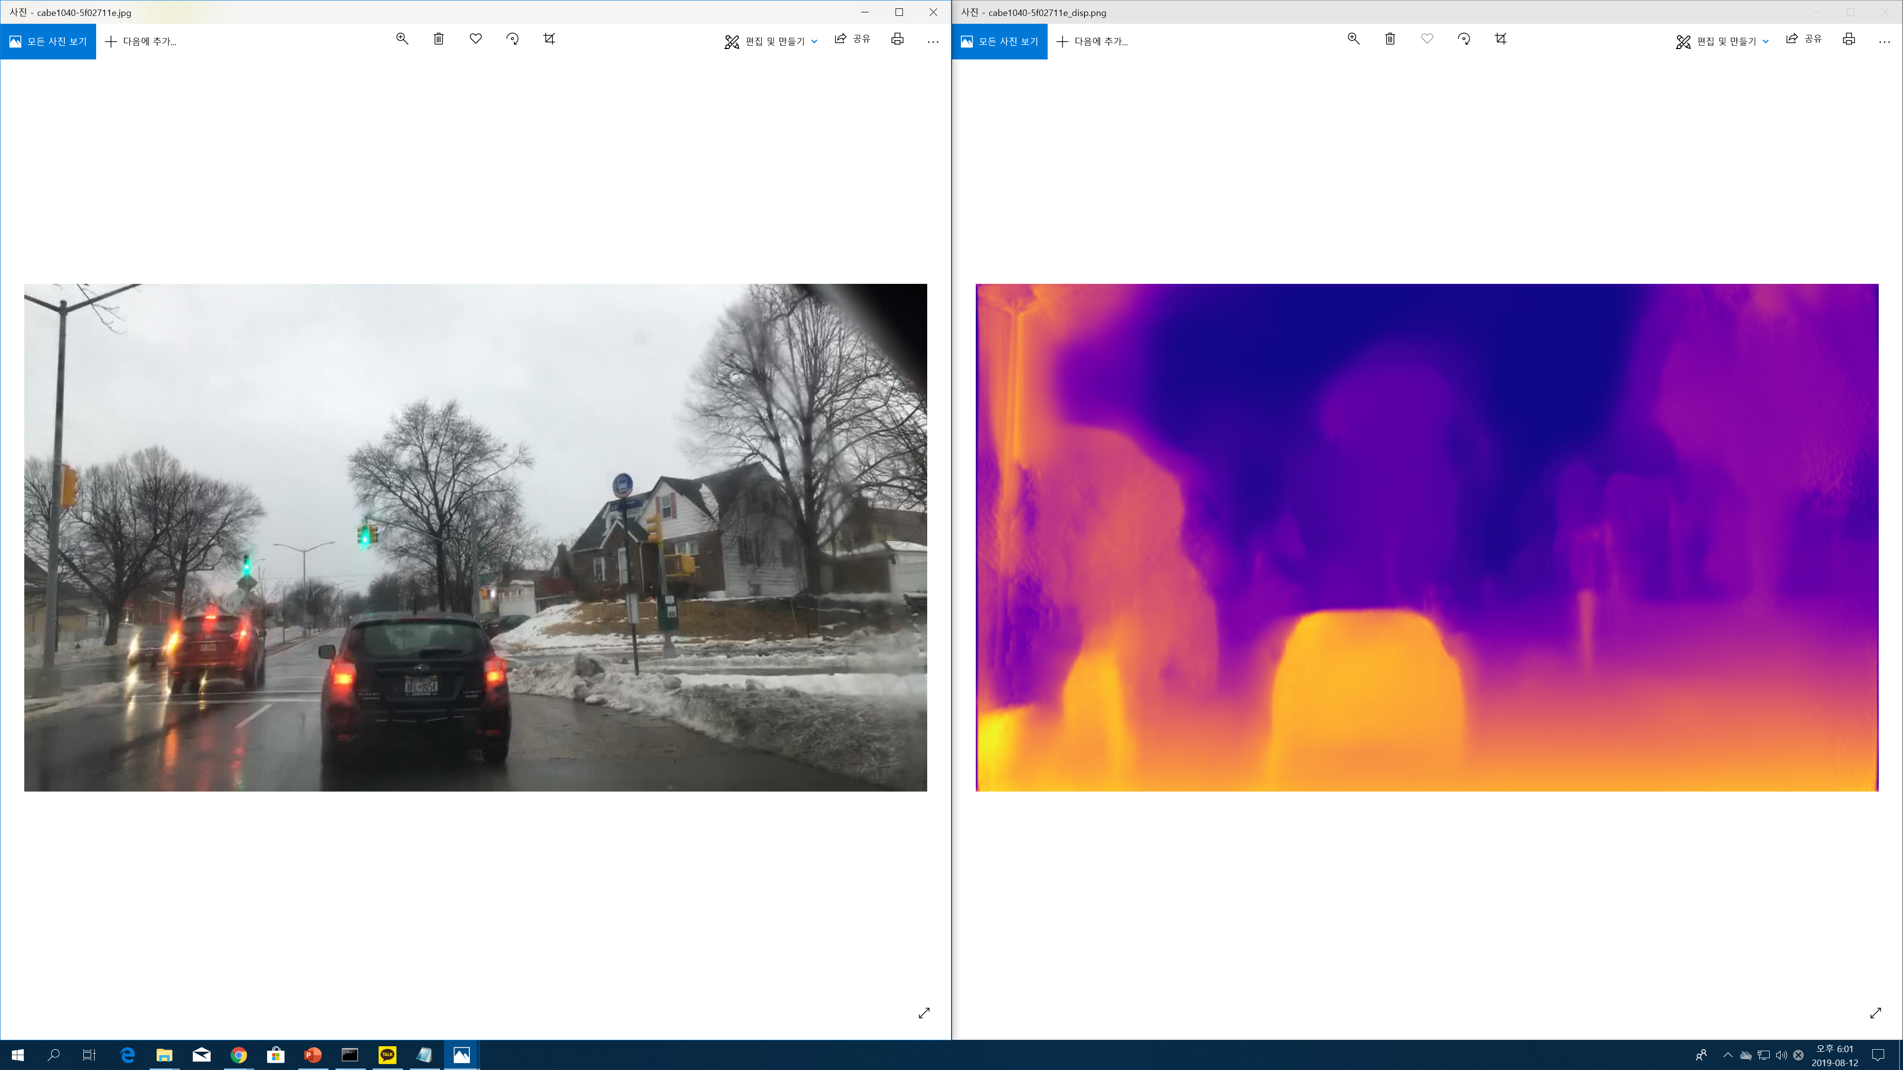Click 다음에 추가 in right window

1093,41
